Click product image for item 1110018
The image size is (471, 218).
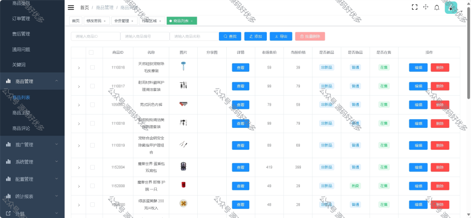(183, 122)
